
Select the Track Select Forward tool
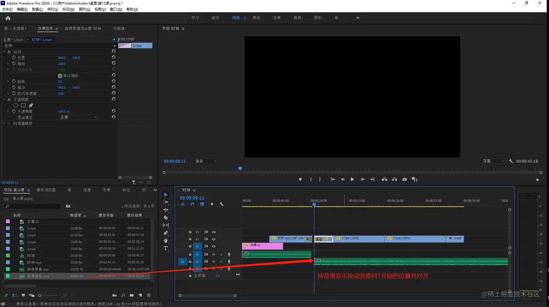[166, 202]
